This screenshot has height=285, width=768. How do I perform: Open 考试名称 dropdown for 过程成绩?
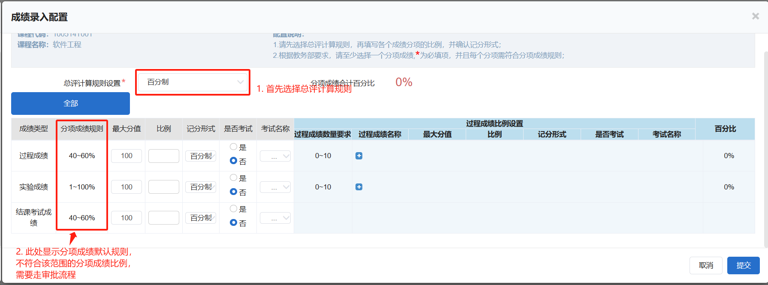pos(275,156)
